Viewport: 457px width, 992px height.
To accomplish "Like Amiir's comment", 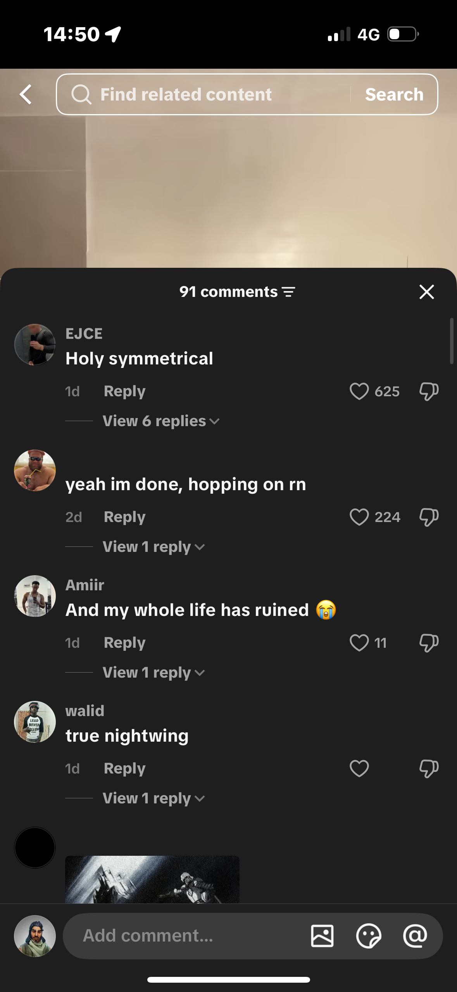I will click(x=359, y=643).
